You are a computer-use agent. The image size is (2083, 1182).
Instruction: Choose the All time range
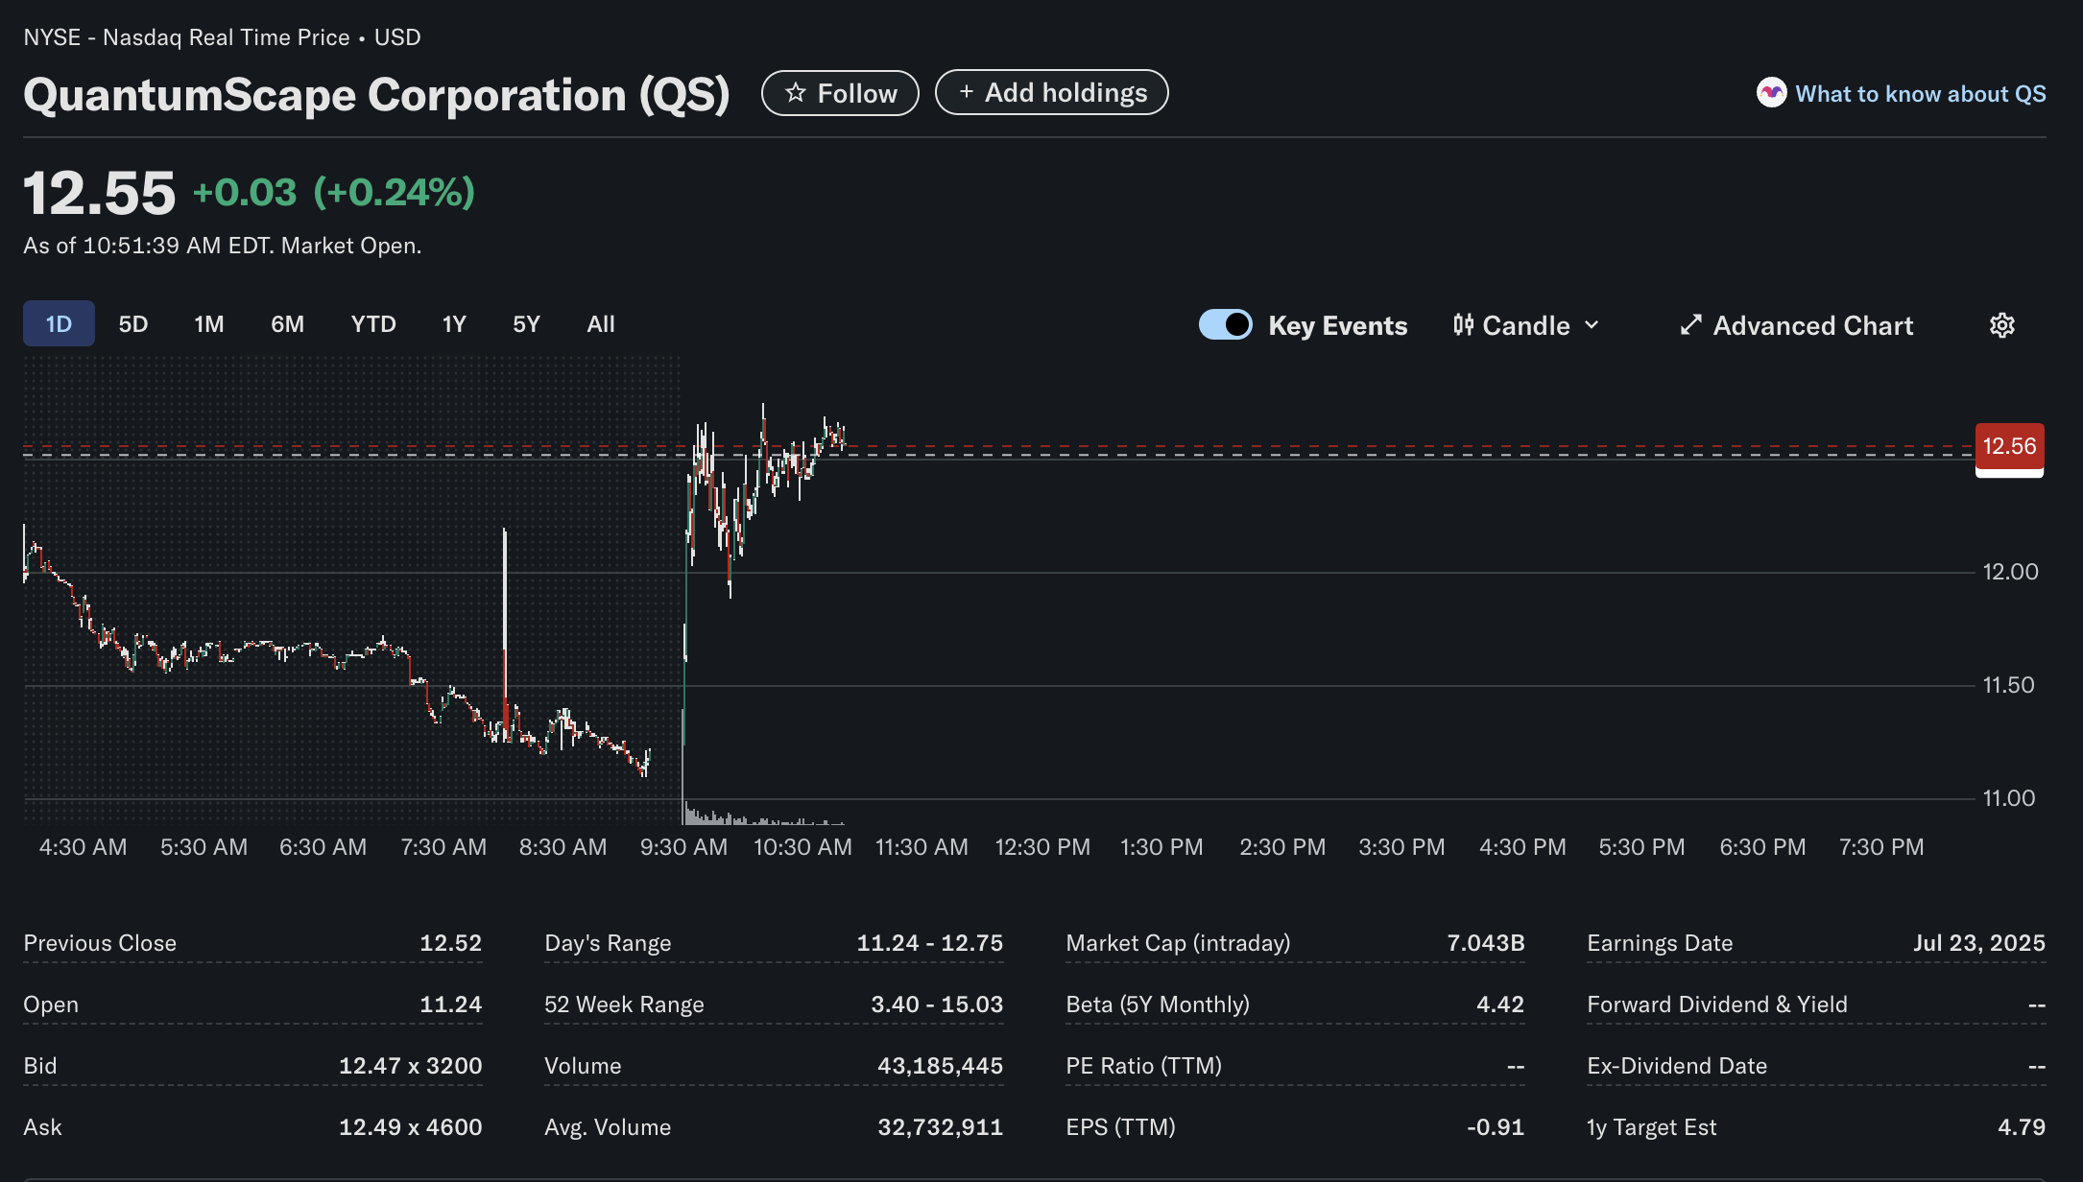pos(601,324)
